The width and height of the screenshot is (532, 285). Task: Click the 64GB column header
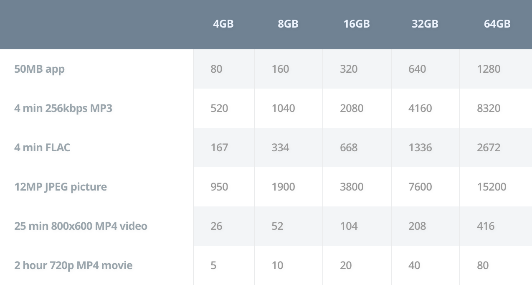pos(497,24)
